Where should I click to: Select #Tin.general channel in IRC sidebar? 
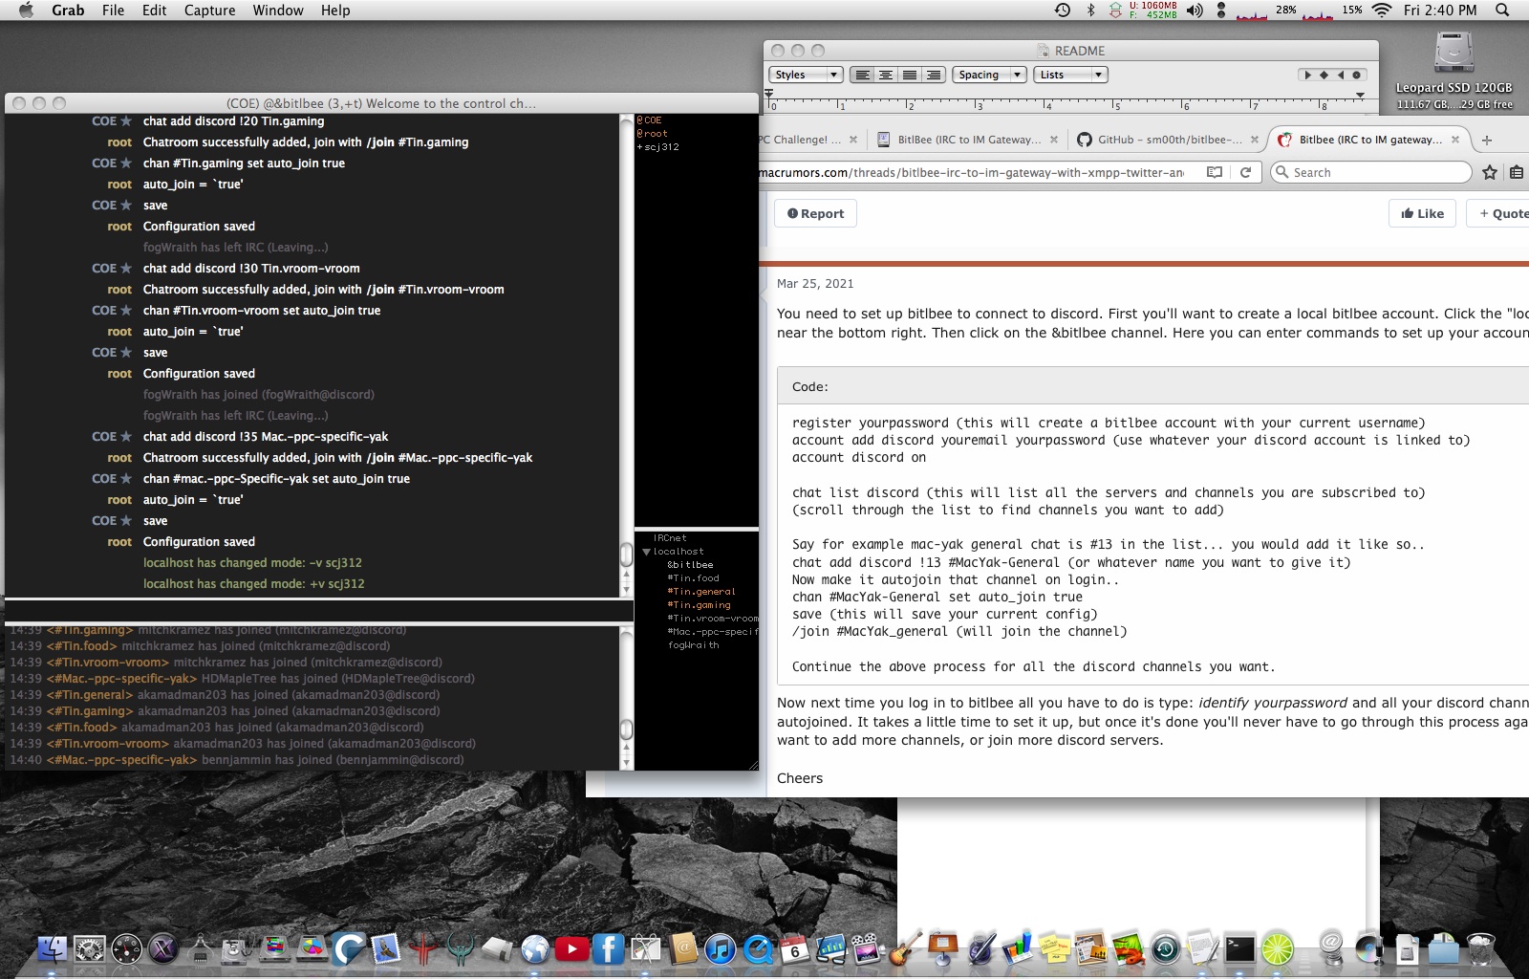[701, 592]
